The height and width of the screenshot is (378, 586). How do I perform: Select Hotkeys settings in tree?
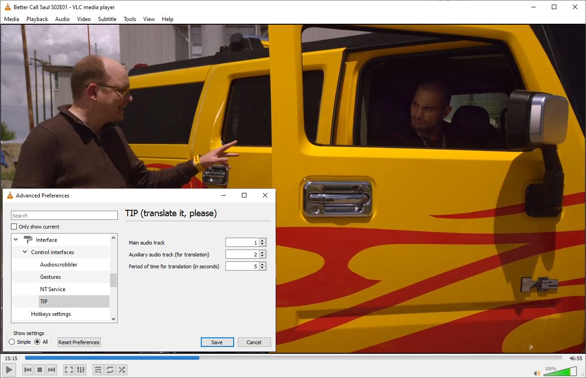click(51, 314)
